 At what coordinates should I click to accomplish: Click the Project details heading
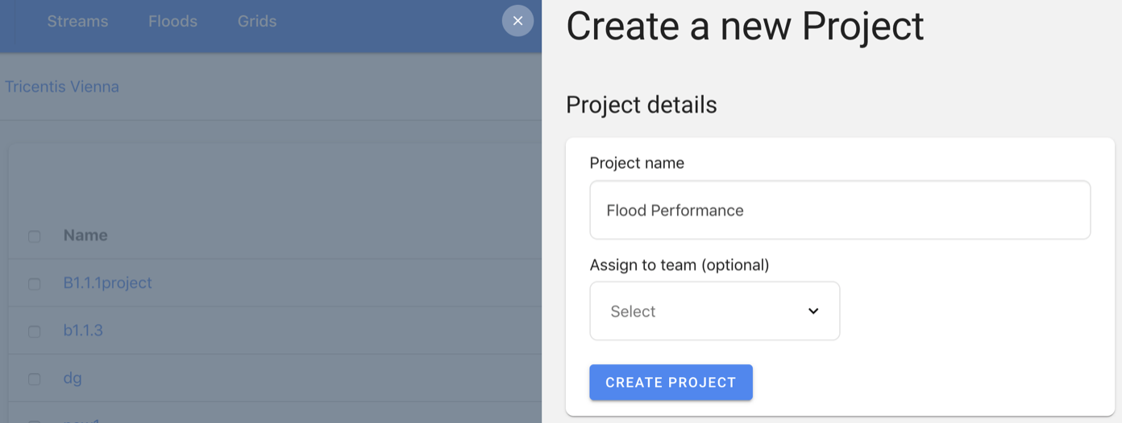642,105
